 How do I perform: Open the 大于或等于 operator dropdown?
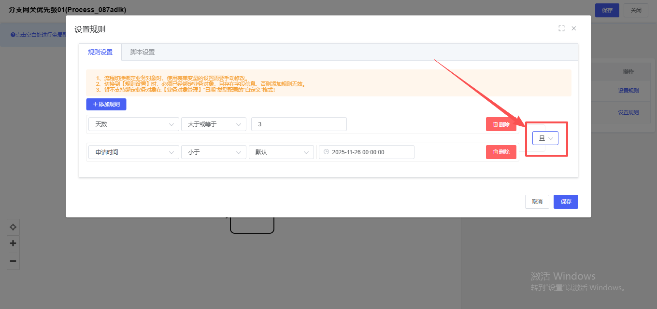214,124
